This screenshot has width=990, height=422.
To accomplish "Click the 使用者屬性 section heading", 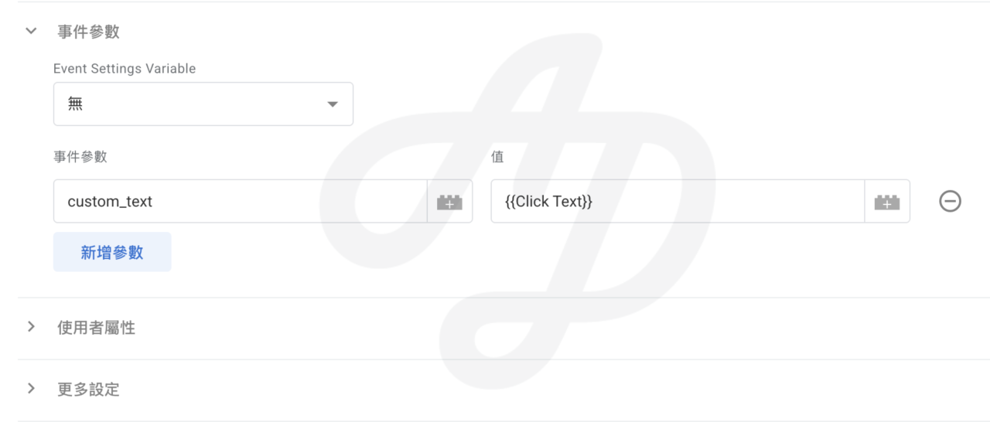I will point(97,328).
